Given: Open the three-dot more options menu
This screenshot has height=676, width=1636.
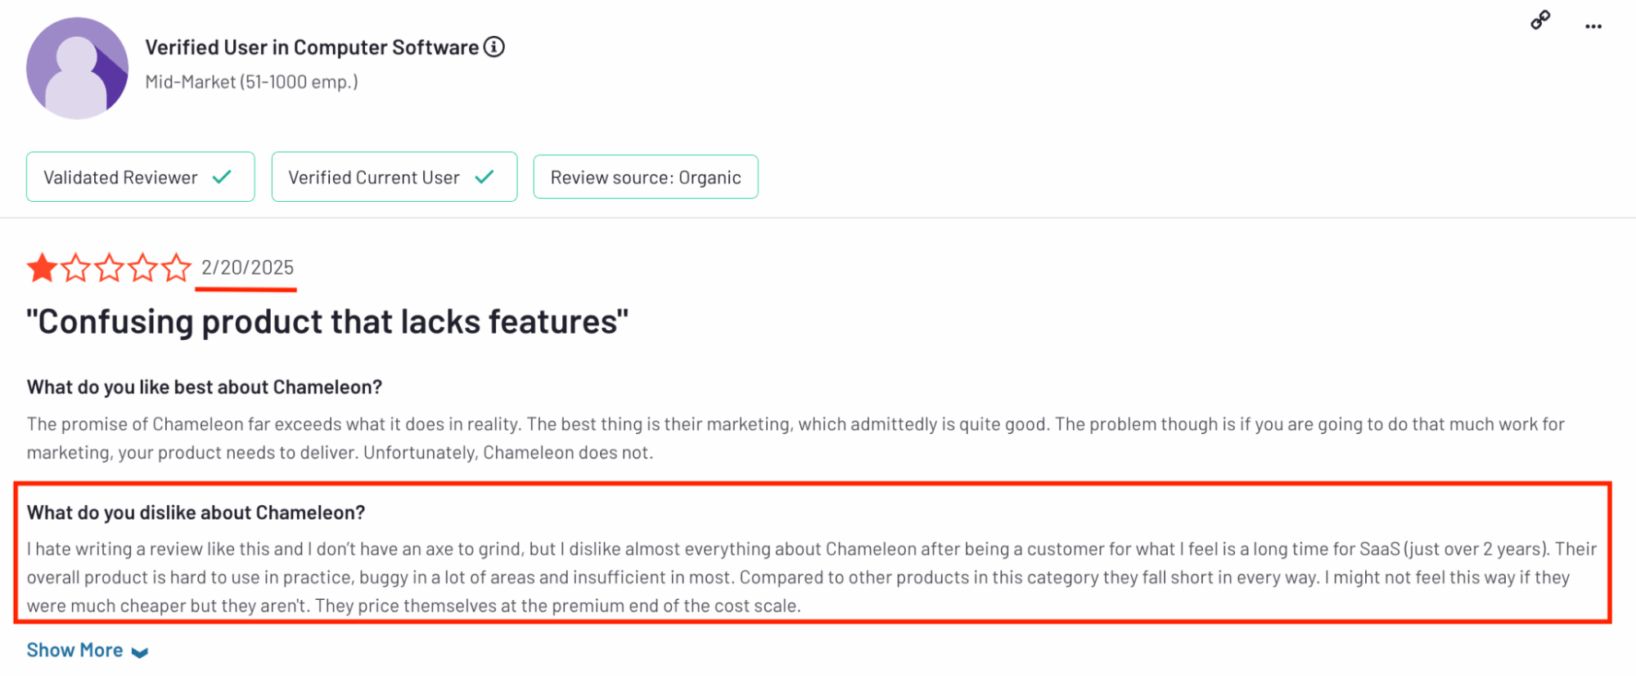Looking at the screenshot, I should click(1593, 26).
